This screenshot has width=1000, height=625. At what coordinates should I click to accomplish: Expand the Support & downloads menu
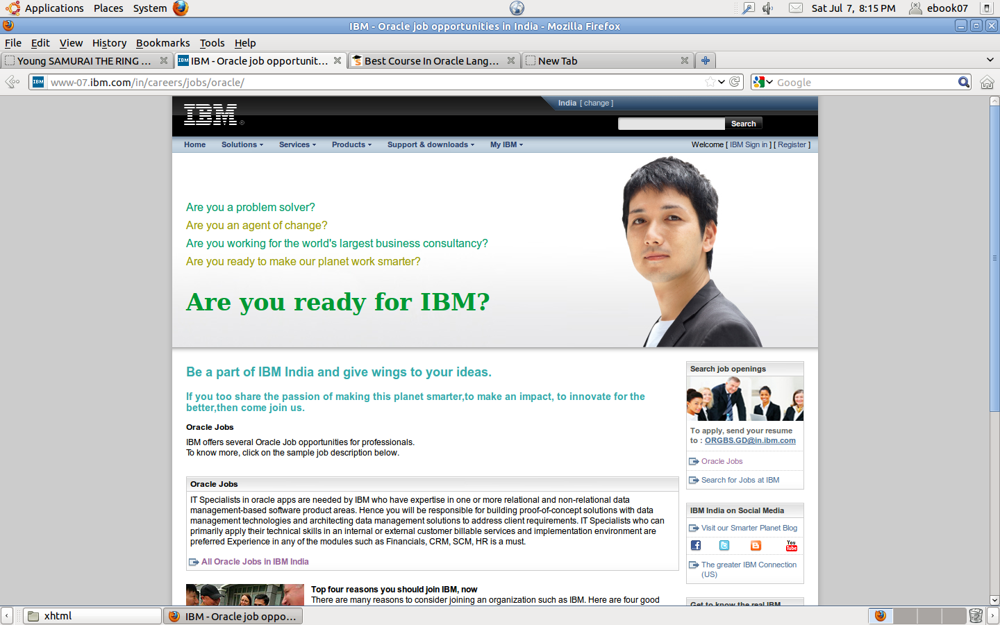tap(431, 144)
